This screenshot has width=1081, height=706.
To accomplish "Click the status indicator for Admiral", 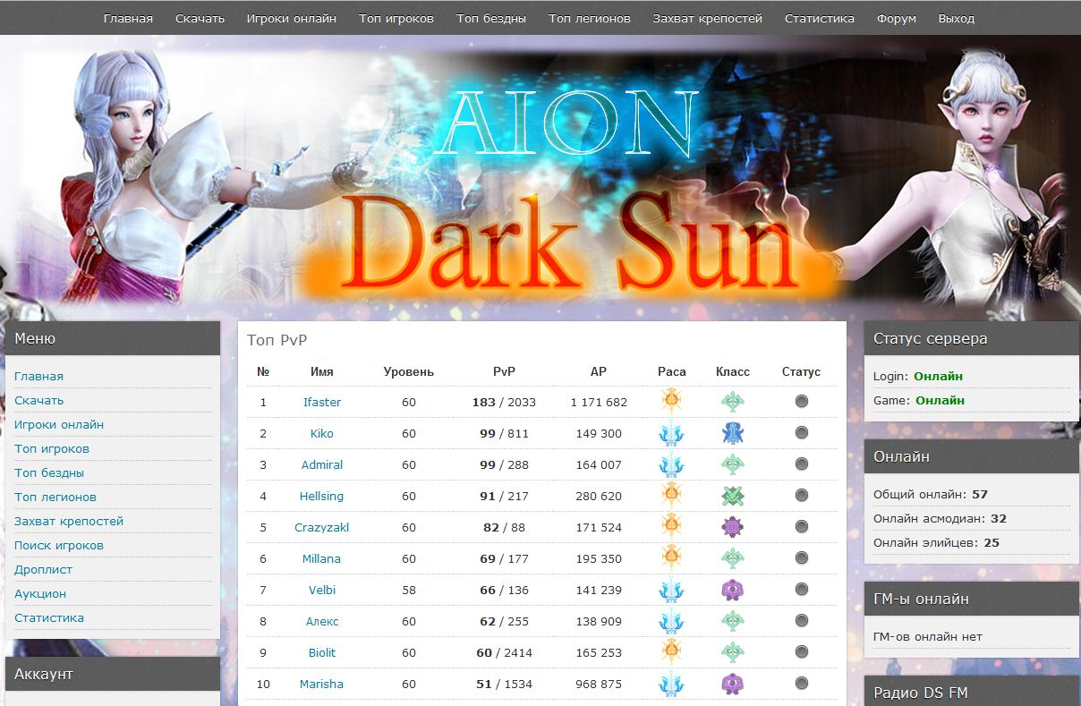I will tap(801, 464).
